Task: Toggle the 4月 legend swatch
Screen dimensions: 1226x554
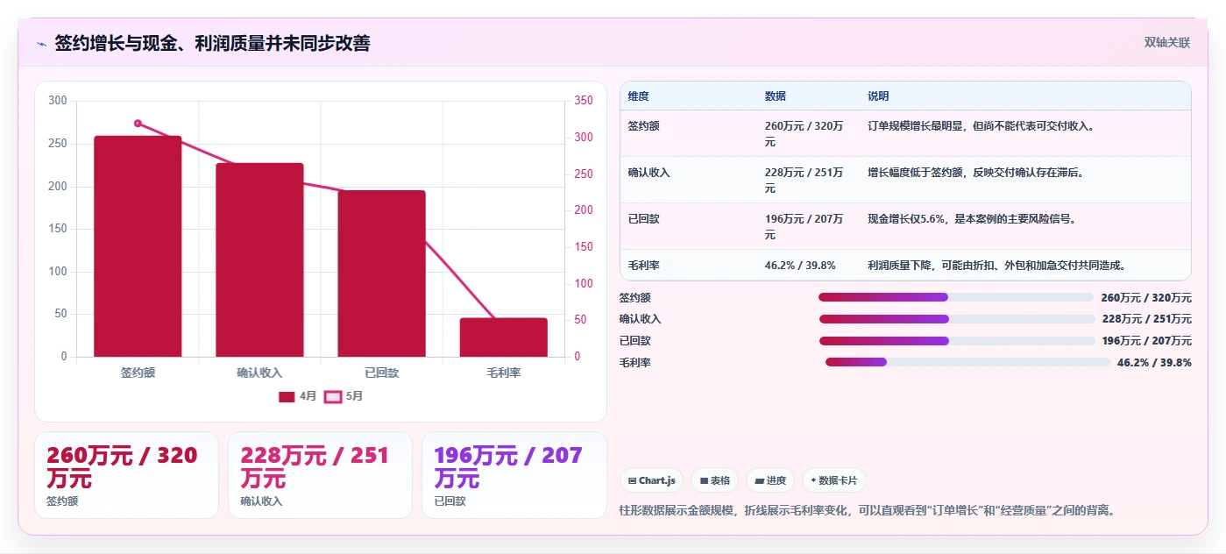Action: click(287, 396)
